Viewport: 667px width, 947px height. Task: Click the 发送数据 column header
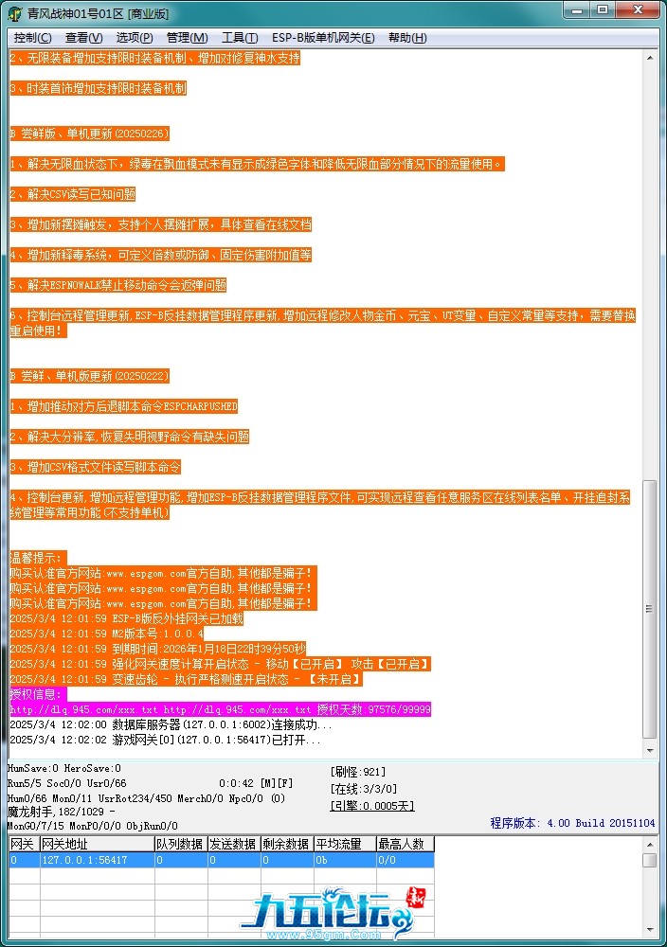(234, 844)
